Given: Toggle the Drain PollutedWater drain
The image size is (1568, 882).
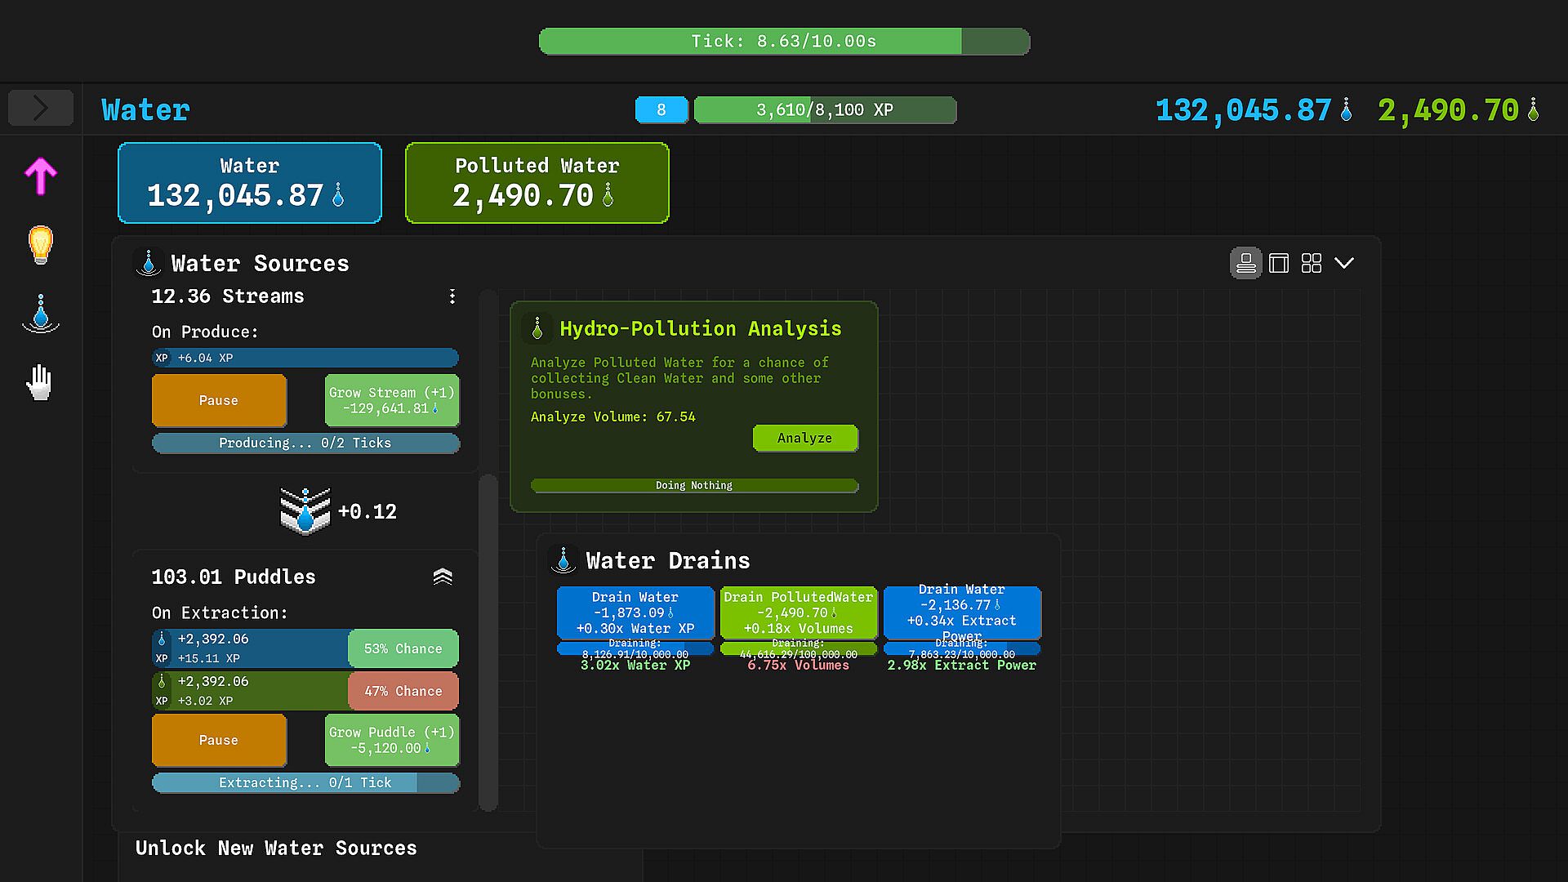Looking at the screenshot, I should pyautogui.click(x=798, y=612).
